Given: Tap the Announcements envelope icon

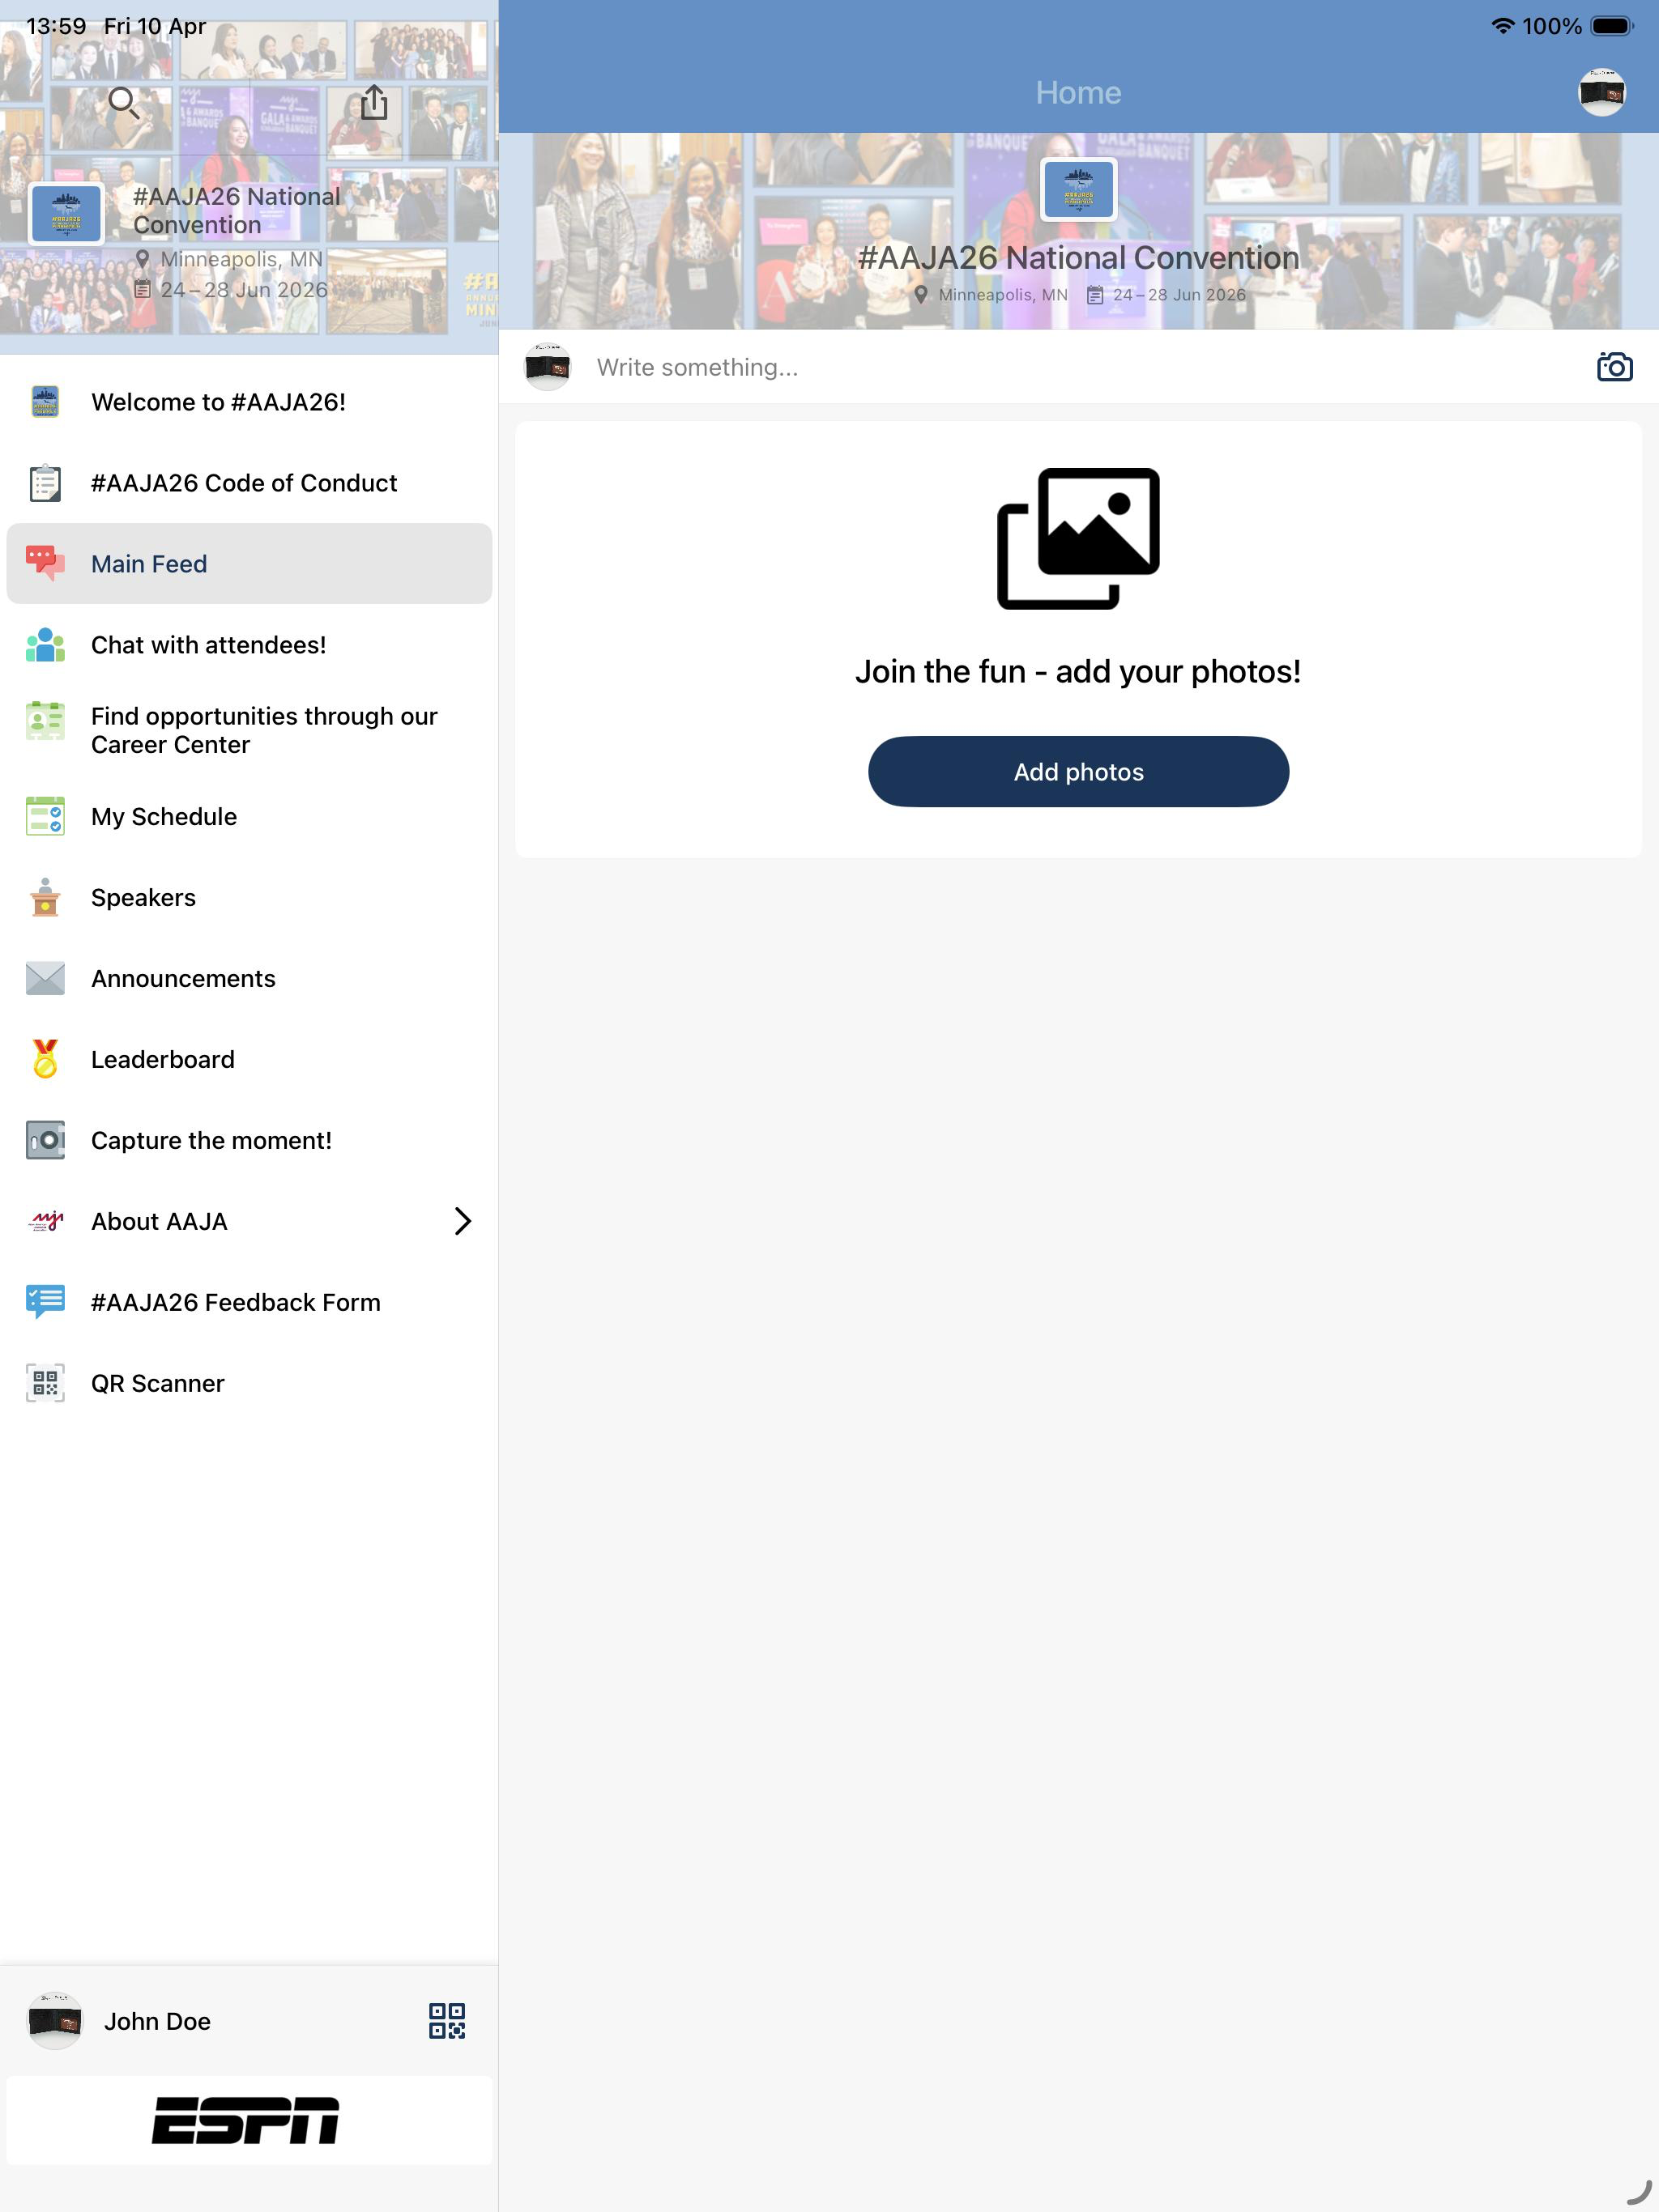Looking at the screenshot, I should pyautogui.click(x=45, y=978).
